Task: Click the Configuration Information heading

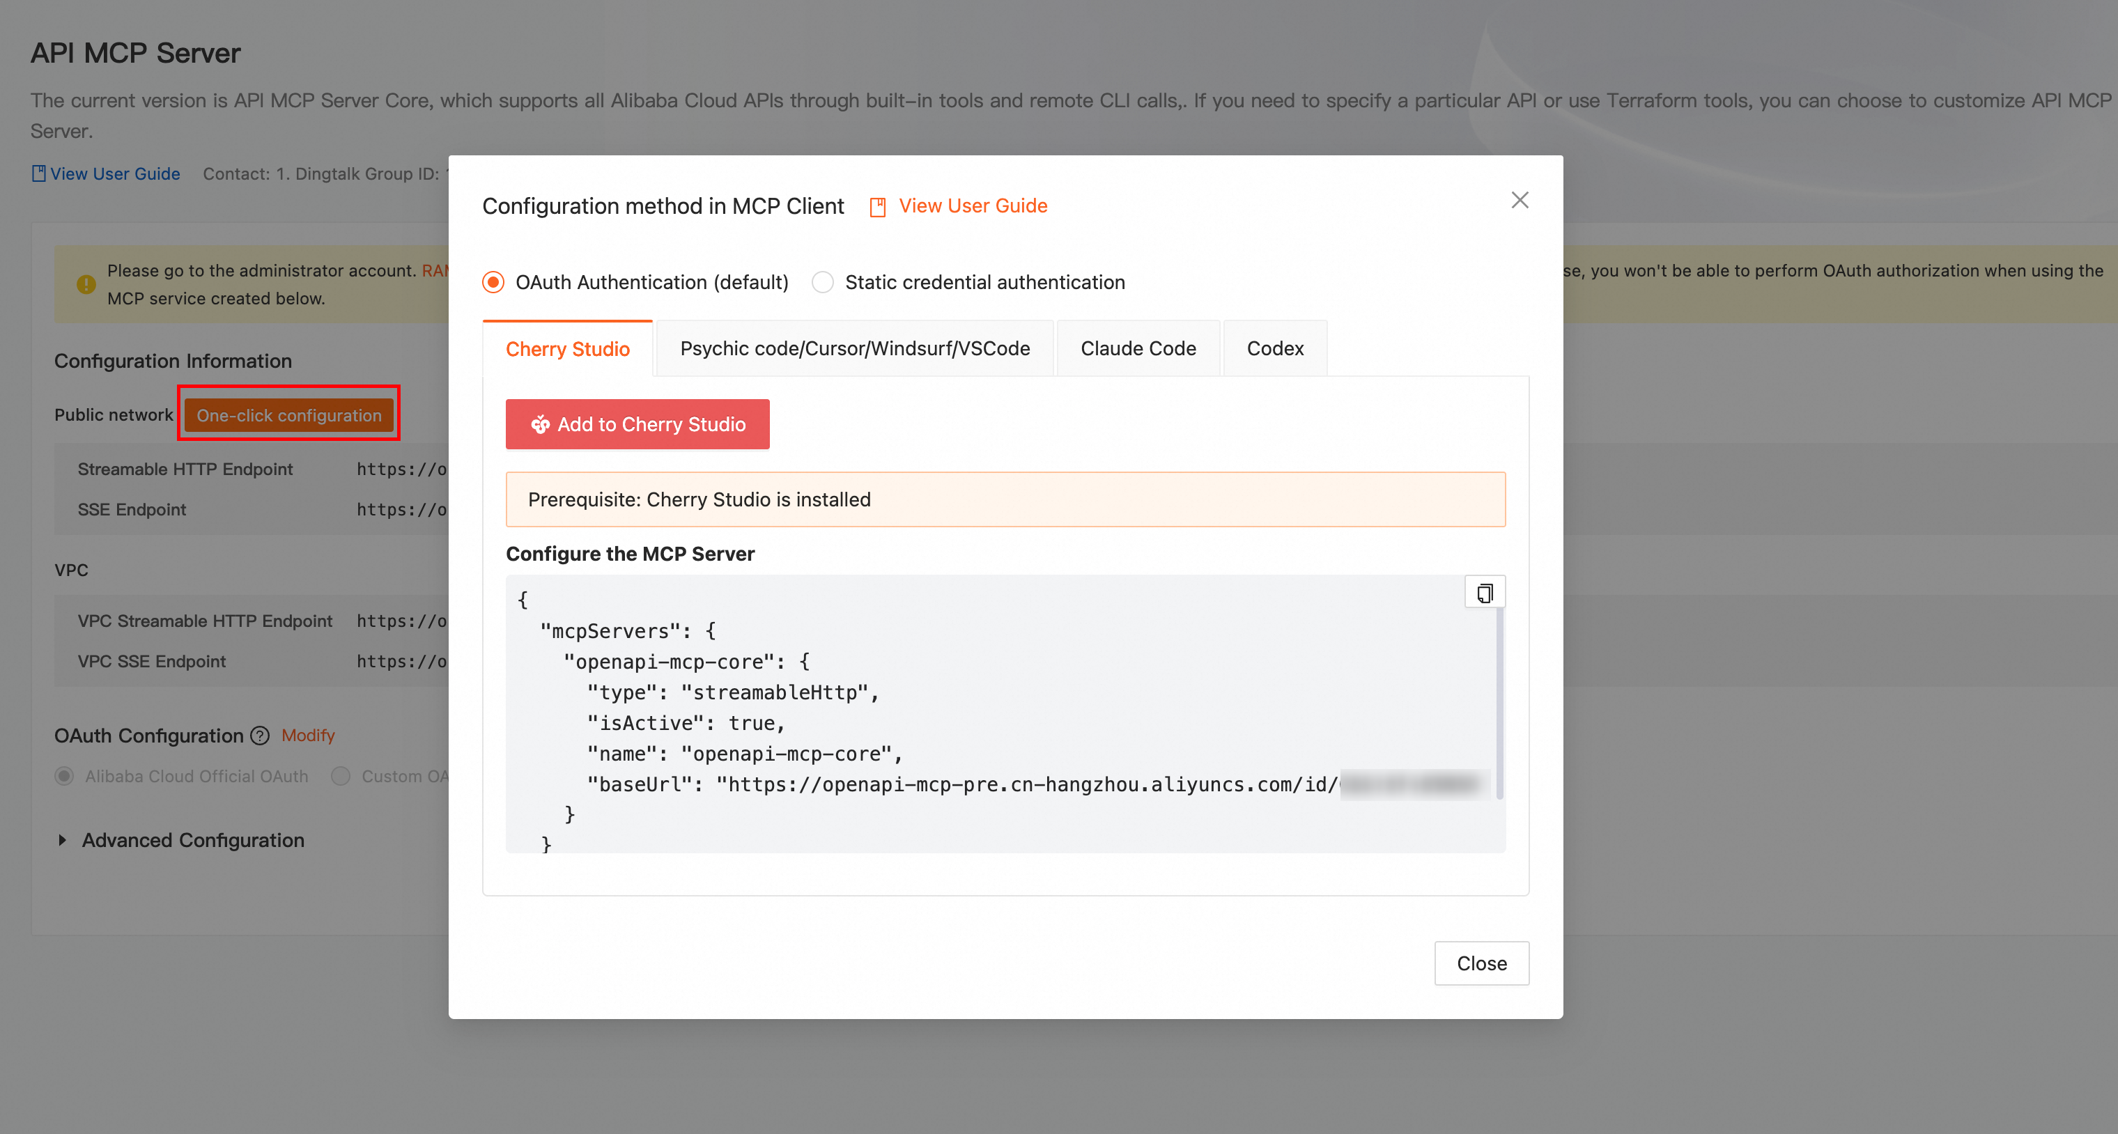Action: [x=173, y=361]
